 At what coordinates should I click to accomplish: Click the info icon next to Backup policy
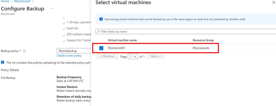pos(24,51)
